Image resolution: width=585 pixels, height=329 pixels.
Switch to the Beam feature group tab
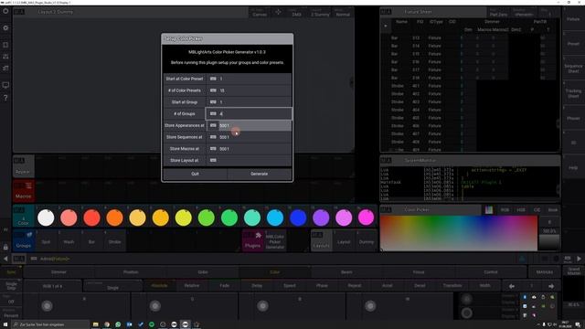(x=346, y=272)
